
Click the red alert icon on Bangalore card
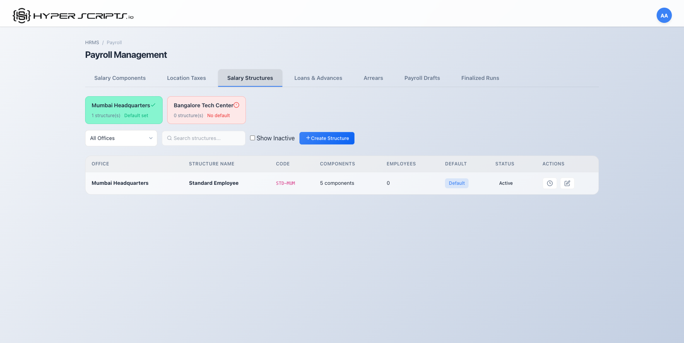(x=236, y=105)
